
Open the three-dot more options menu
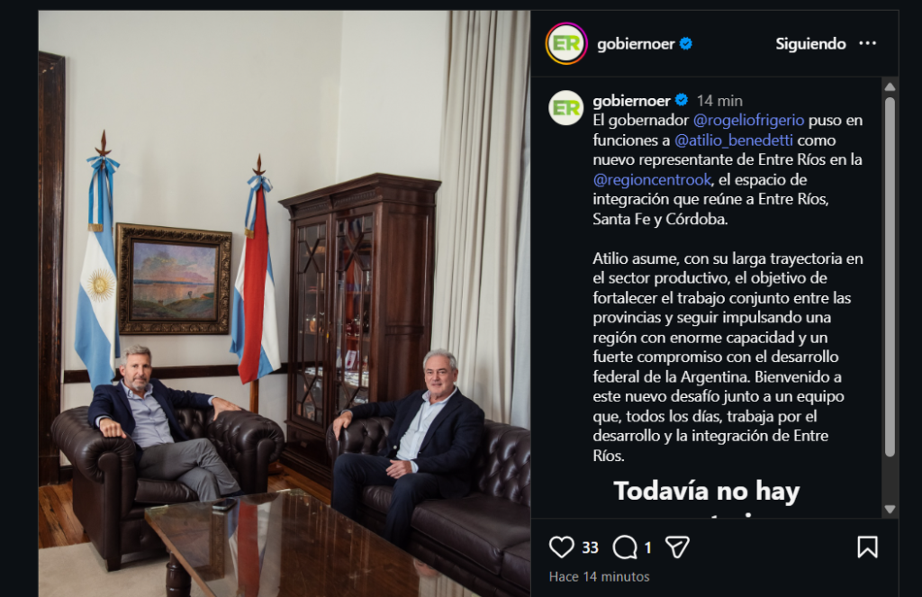867,43
